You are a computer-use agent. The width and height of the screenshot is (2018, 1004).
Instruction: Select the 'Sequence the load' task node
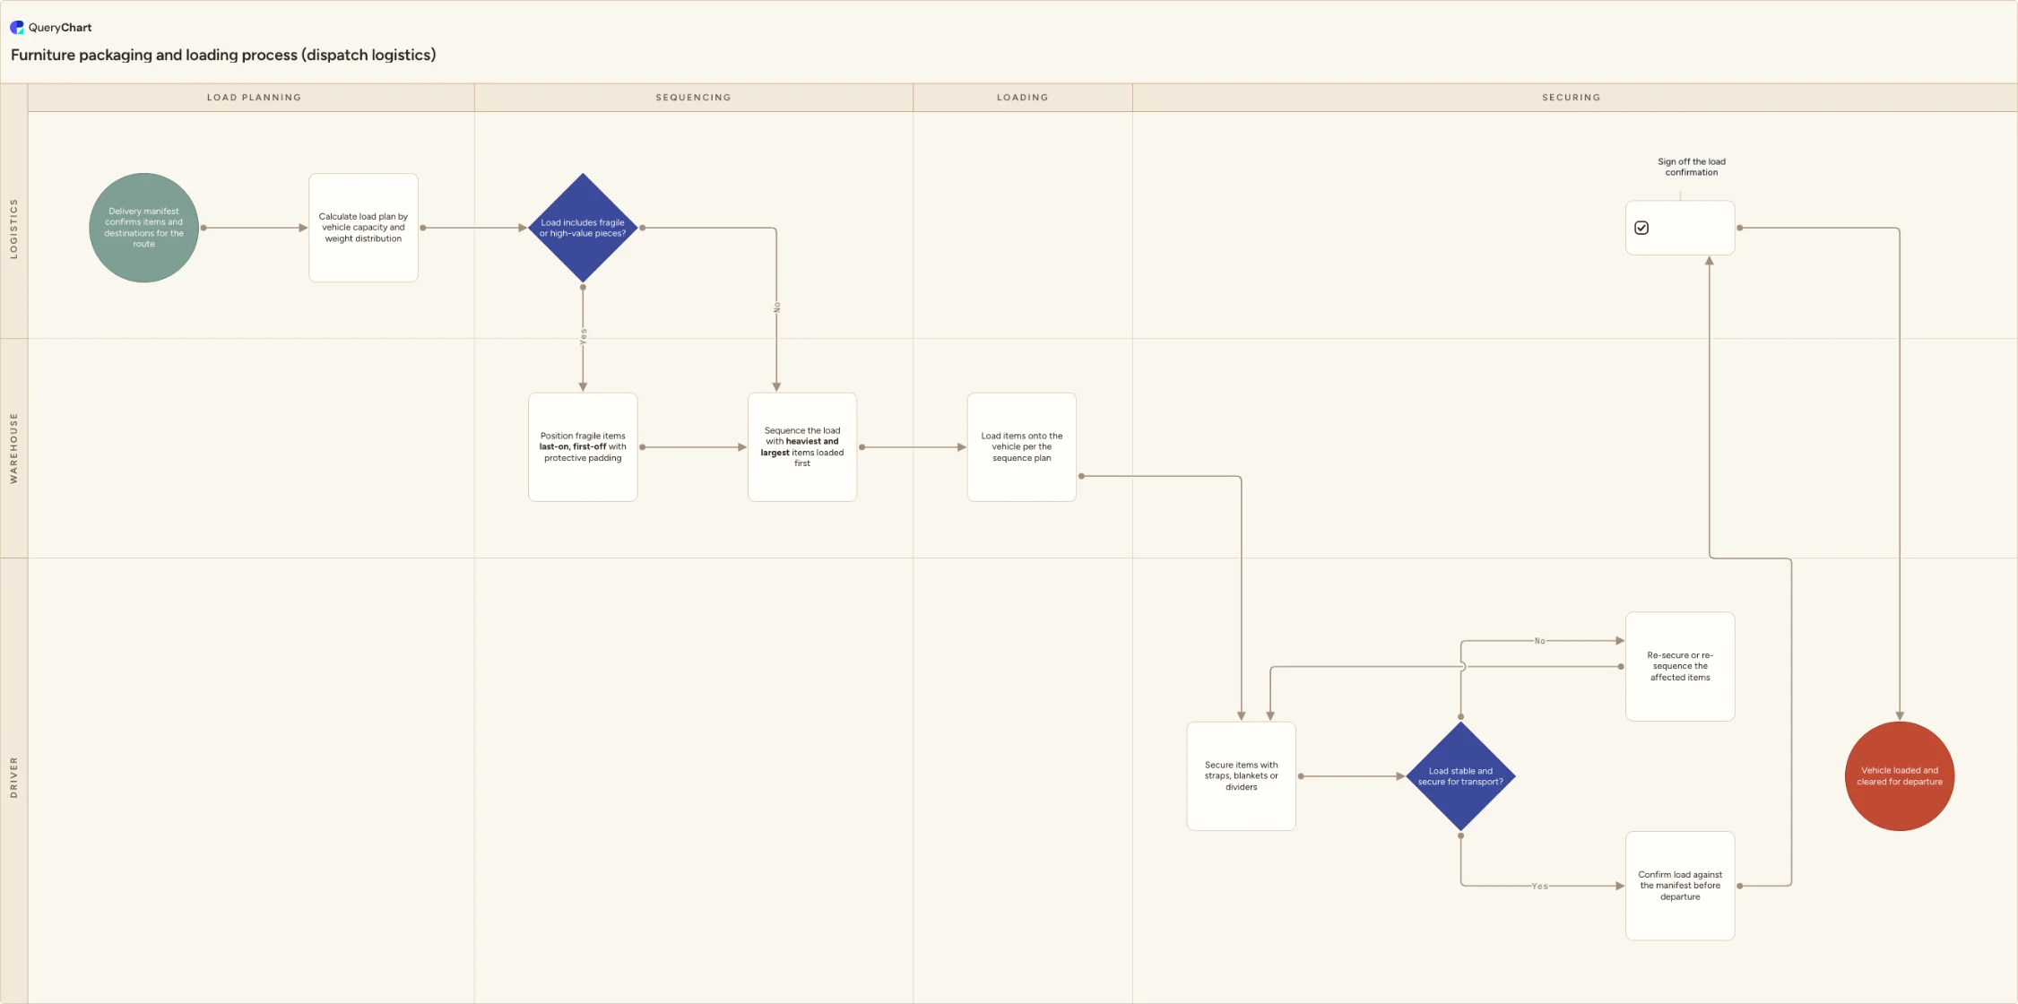pos(802,447)
